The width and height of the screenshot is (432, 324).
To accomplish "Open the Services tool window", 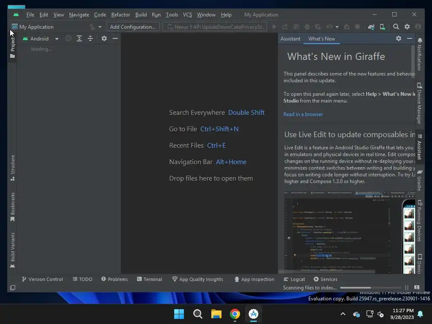I will 325,279.
